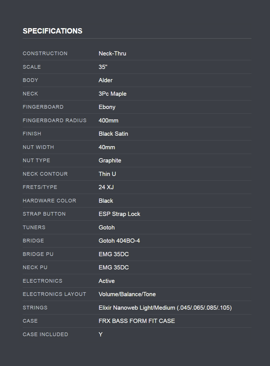Click the NUT WIDTH label

(38, 147)
